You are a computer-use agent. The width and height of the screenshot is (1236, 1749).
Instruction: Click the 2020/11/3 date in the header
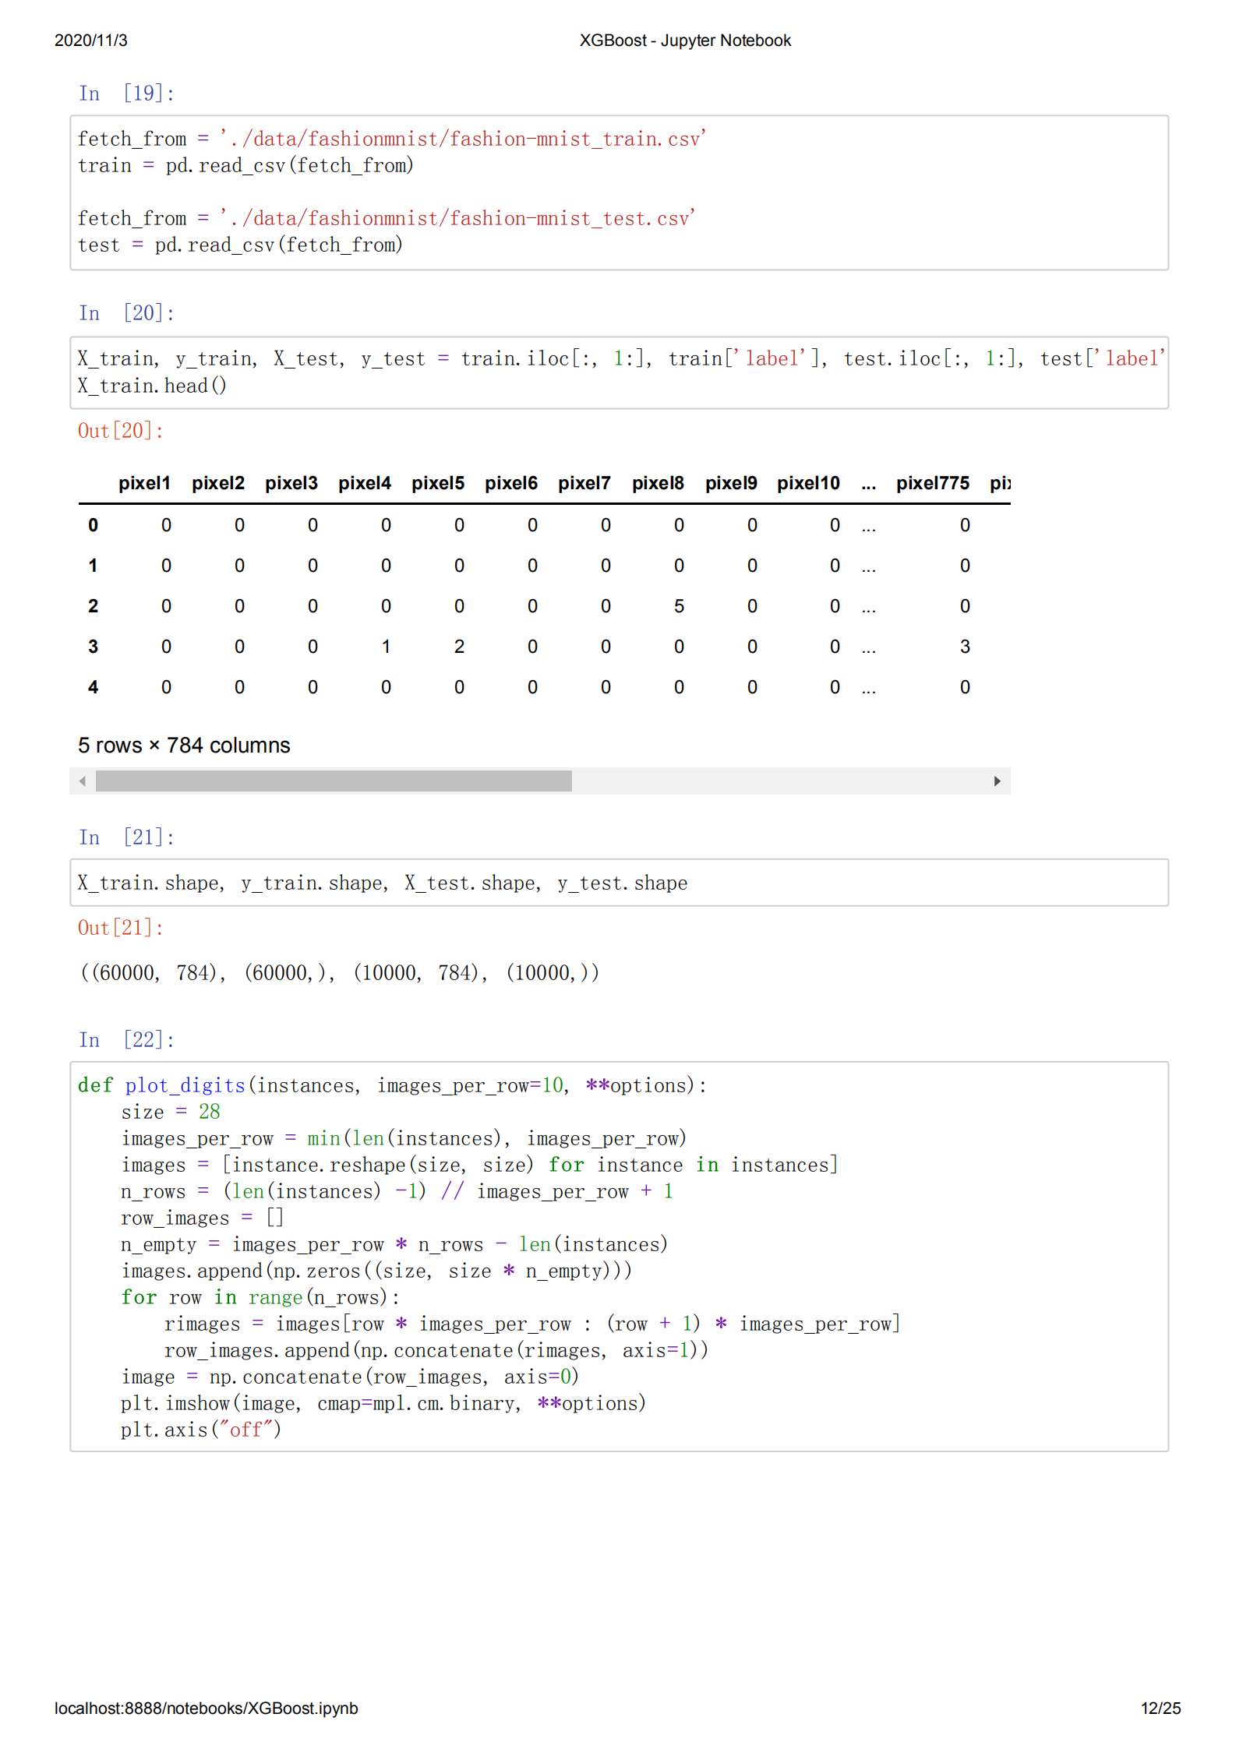click(91, 41)
